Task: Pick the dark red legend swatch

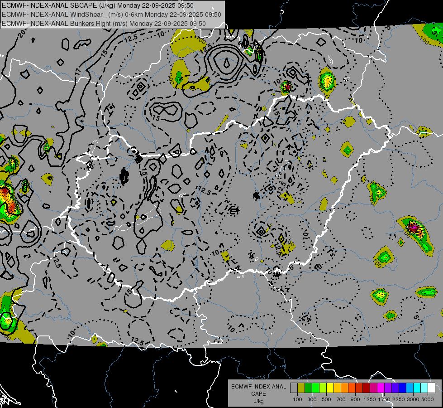Action: (x=366, y=388)
